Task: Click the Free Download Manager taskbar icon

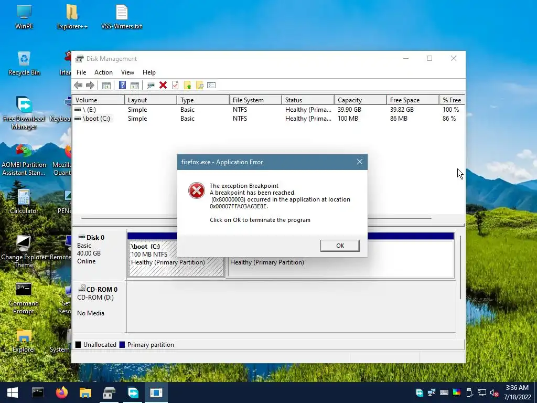Action: tap(133, 393)
